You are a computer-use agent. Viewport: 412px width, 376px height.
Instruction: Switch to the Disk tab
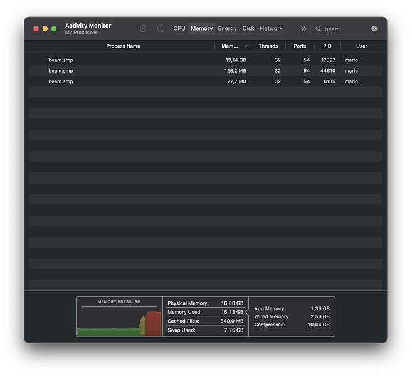coord(248,29)
